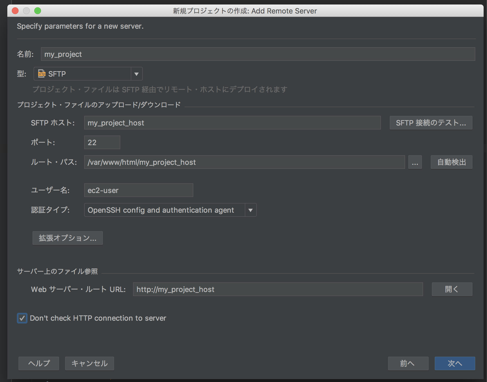Open the root path browse dialog via ...

(415, 162)
